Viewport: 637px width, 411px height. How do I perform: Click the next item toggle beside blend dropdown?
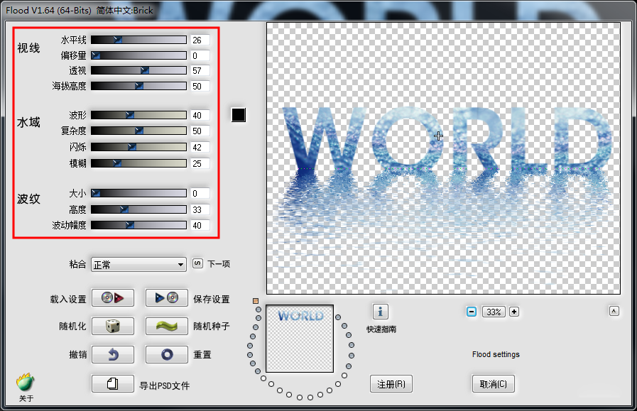click(x=197, y=263)
